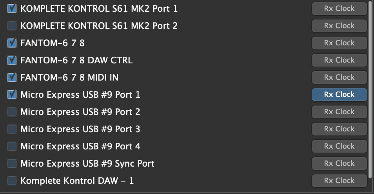Turn on Rx Clock for Micro Express Sync Port
This screenshot has height=194, width=374.
339,163
